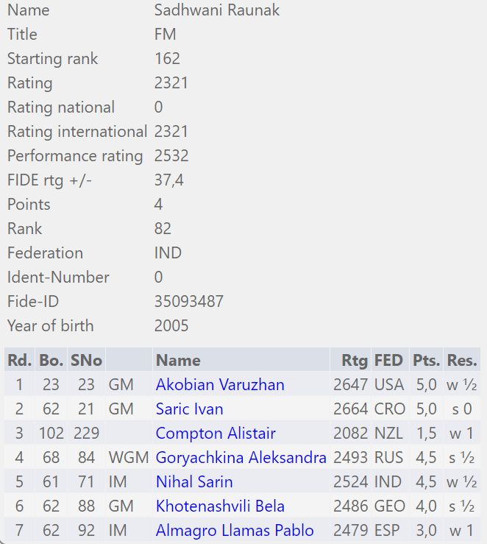Click the player name Sadhwani Raunak
The image size is (487, 544).
(217, 10)
